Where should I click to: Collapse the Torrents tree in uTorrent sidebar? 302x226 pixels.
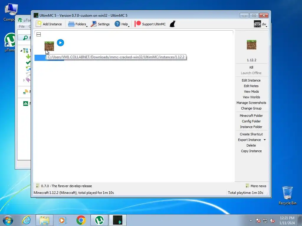(21, 51)
